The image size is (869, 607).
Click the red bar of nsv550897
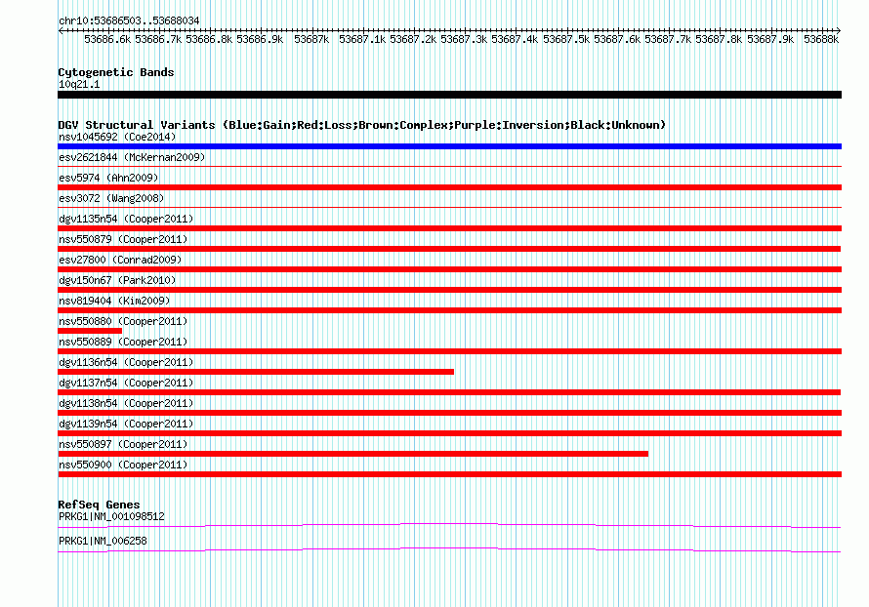click(x=353, y=454)
